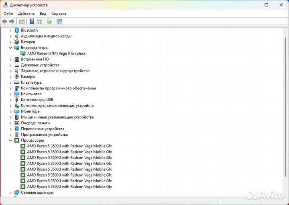The height and width of the screenshot is (205, 289).
Task: Click the Клавиатуры keyboard icon
Action: pyautogui.click(x=17, y=82)
